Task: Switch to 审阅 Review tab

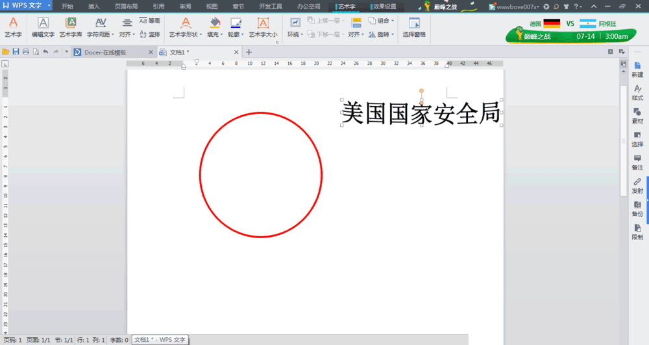Action: (x=186, y=6)
